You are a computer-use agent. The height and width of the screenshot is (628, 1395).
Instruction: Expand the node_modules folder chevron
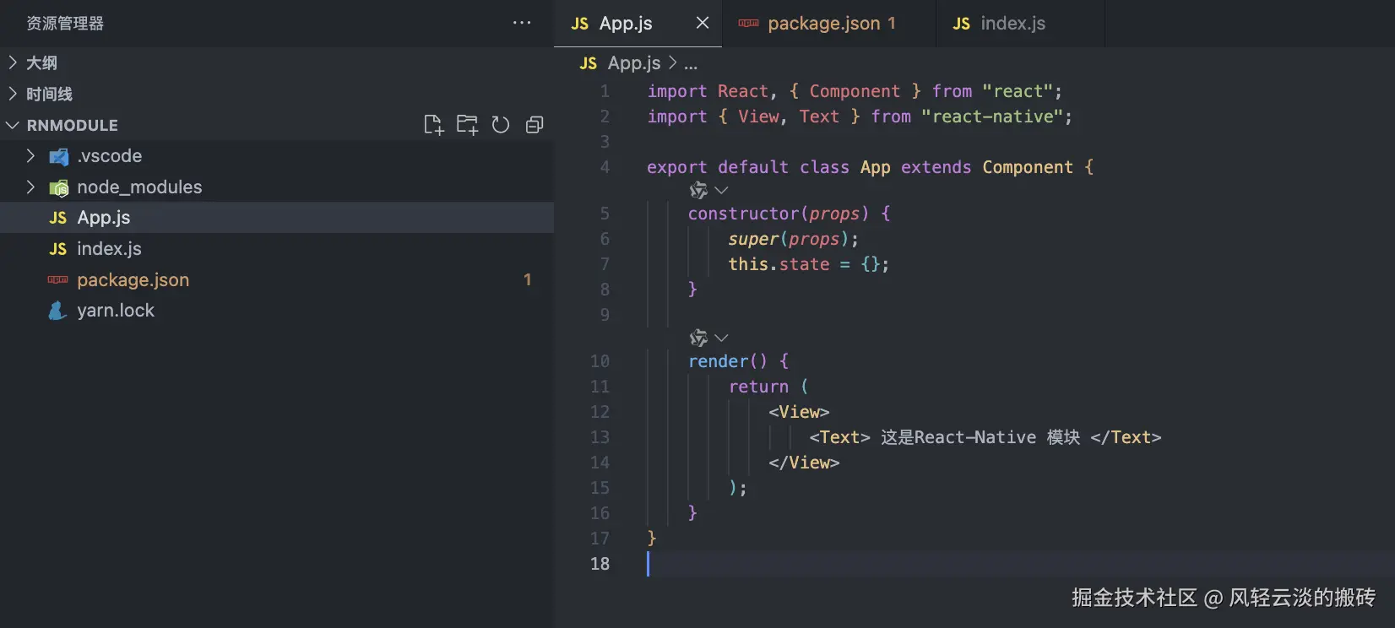coord(30,187)
